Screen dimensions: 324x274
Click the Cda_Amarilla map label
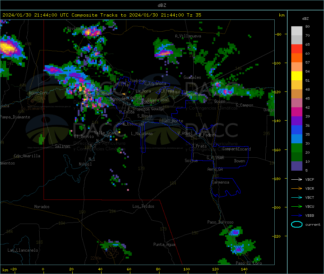(x=27, y=156)
